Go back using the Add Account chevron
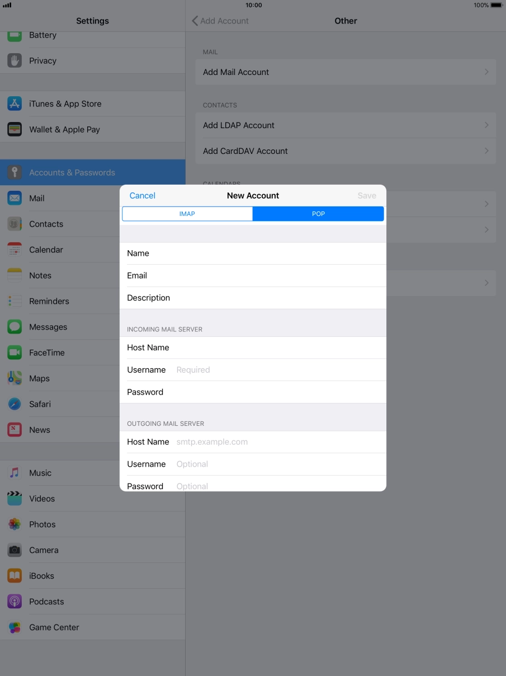 click(x=220, y=21)
